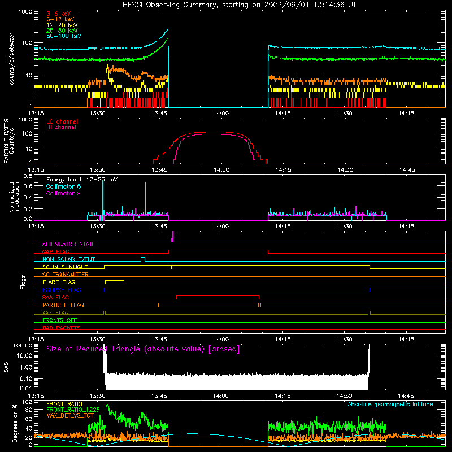
Task: Click the 'FLARE_FLAG' flag label
Action: tap(59, 282)
